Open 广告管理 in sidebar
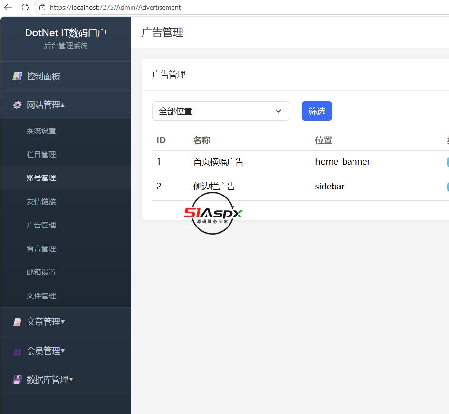The width and height of the screenshot is (449, 414). point(41,225)
